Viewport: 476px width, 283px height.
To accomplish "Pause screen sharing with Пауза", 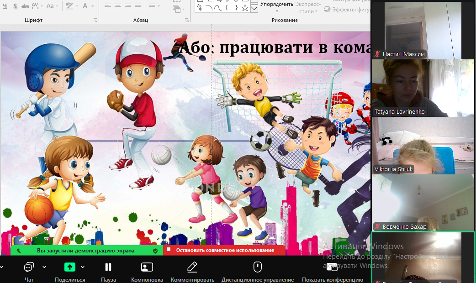I will (108, 267).
